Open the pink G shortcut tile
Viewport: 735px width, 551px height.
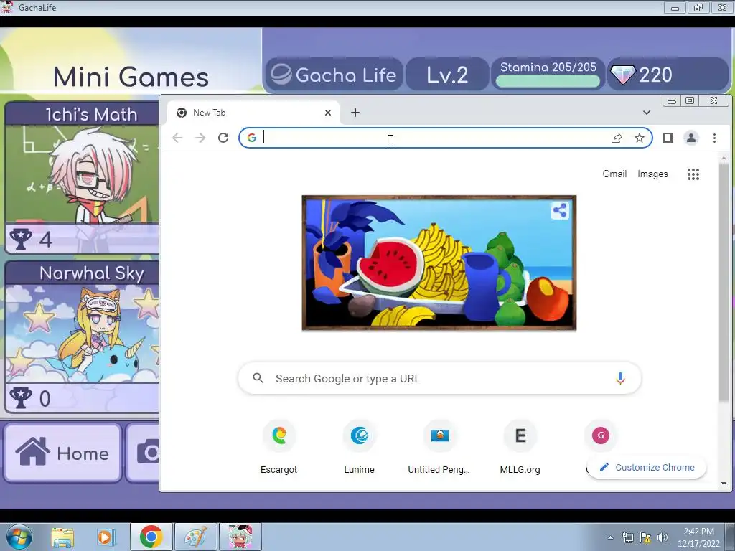click(601, 435)
